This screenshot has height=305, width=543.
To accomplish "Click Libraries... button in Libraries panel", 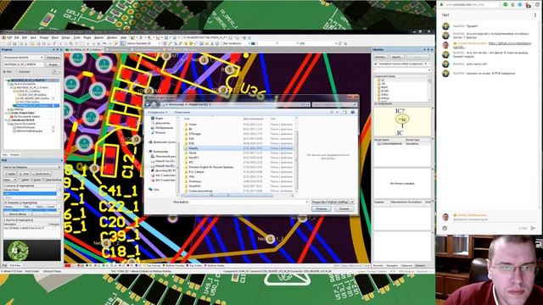I will (381, 57).
